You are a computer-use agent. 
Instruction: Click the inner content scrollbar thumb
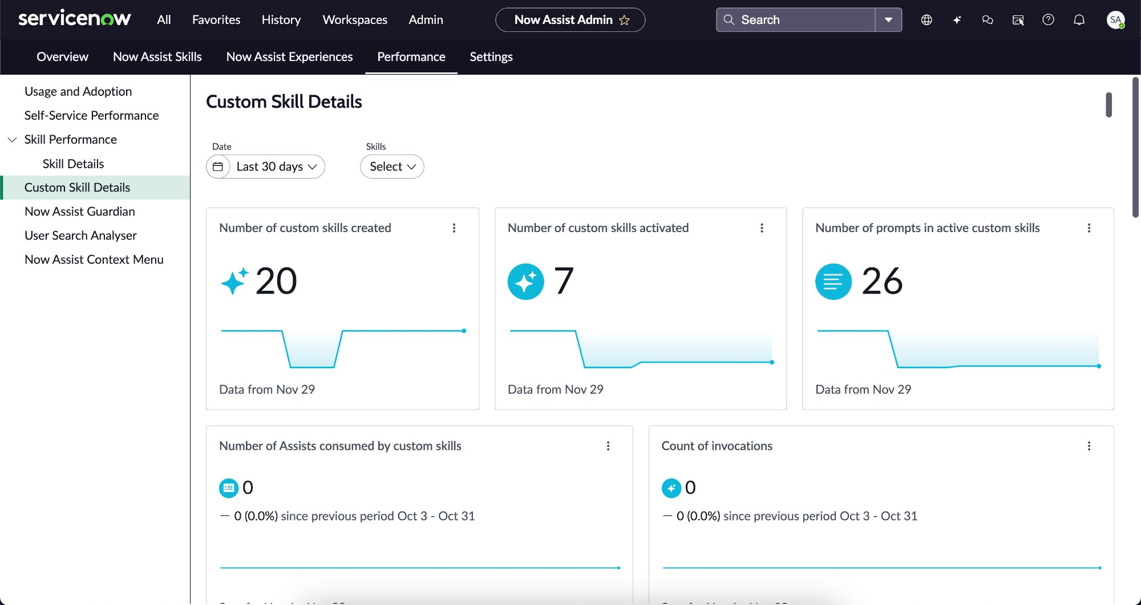(1108, 105)
